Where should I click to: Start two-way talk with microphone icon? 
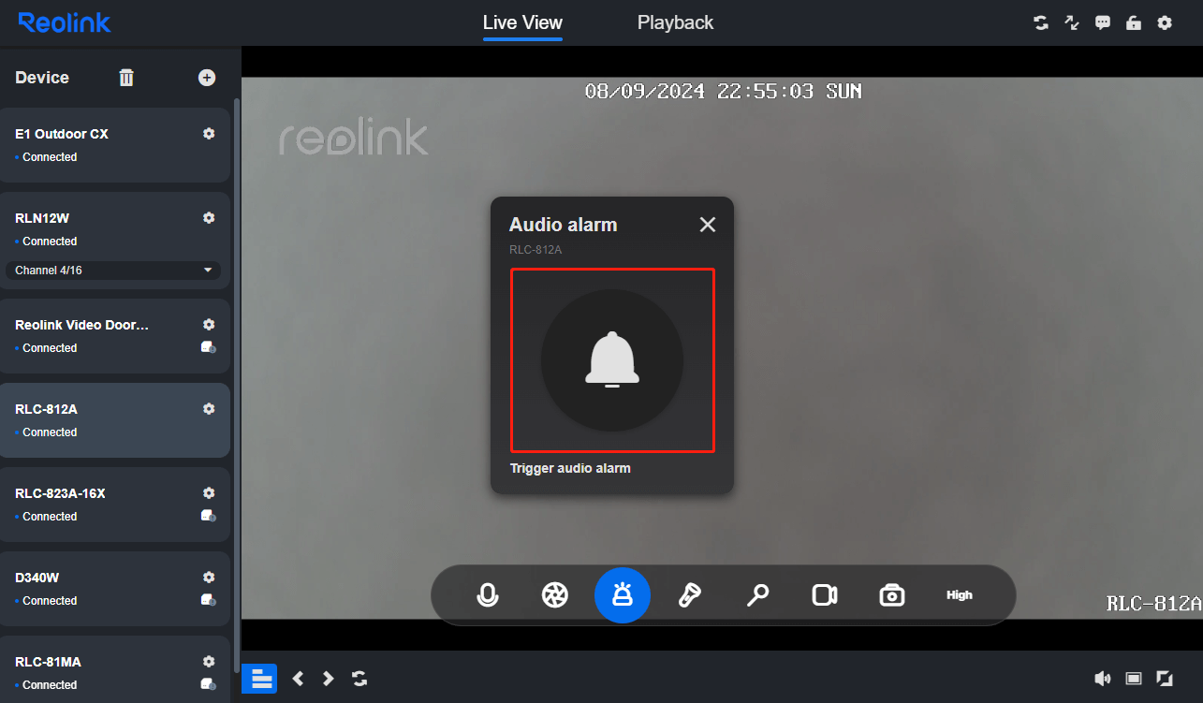tap(488, 595)
